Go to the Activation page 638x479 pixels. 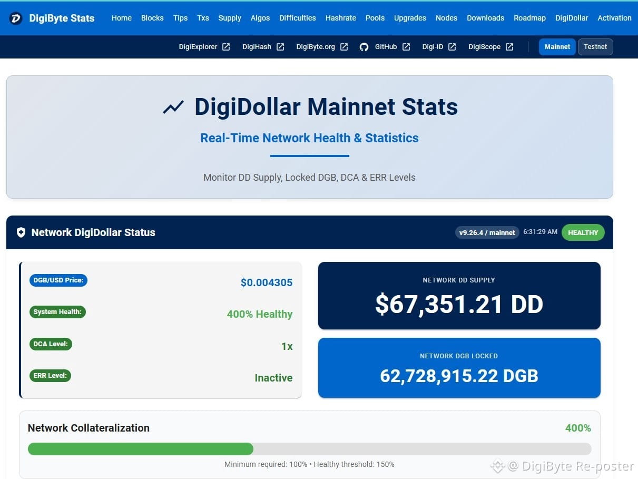[614, 18]
